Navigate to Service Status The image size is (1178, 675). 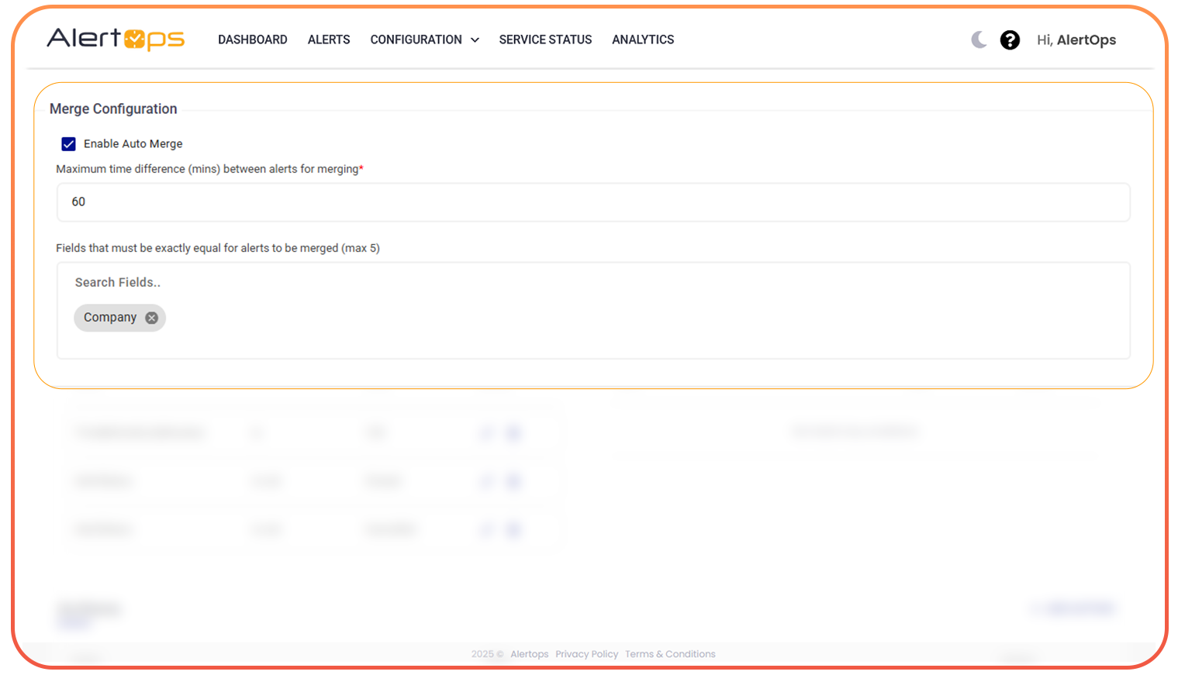tap(545, 40)
